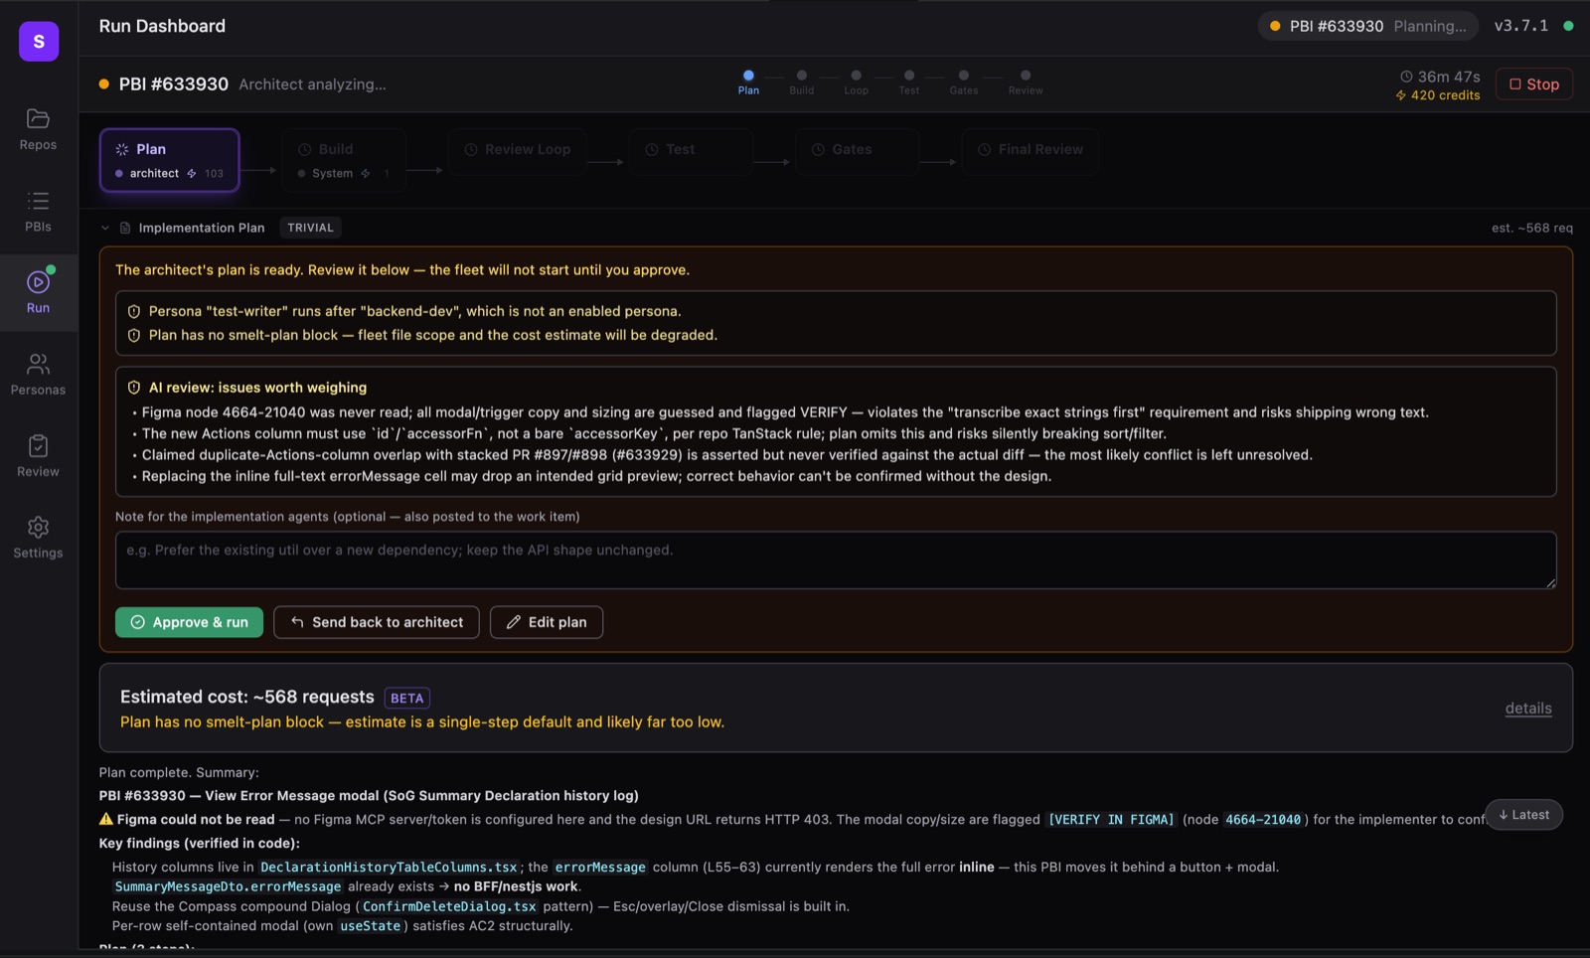1590x958 pixels.
Task: Open the Plan stage card
Action: pos(170,159)
